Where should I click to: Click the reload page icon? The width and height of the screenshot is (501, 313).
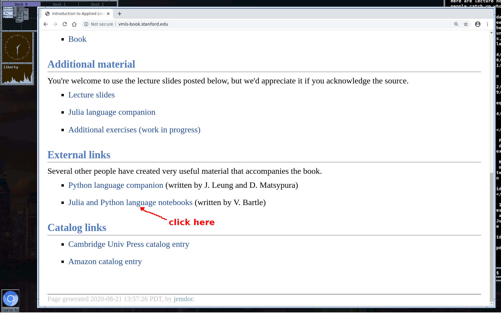pos(65,24)
